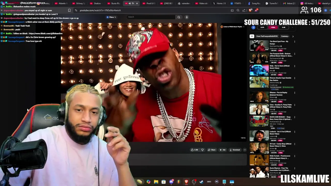Open more actions ellipsis under video

click(245, 150)
